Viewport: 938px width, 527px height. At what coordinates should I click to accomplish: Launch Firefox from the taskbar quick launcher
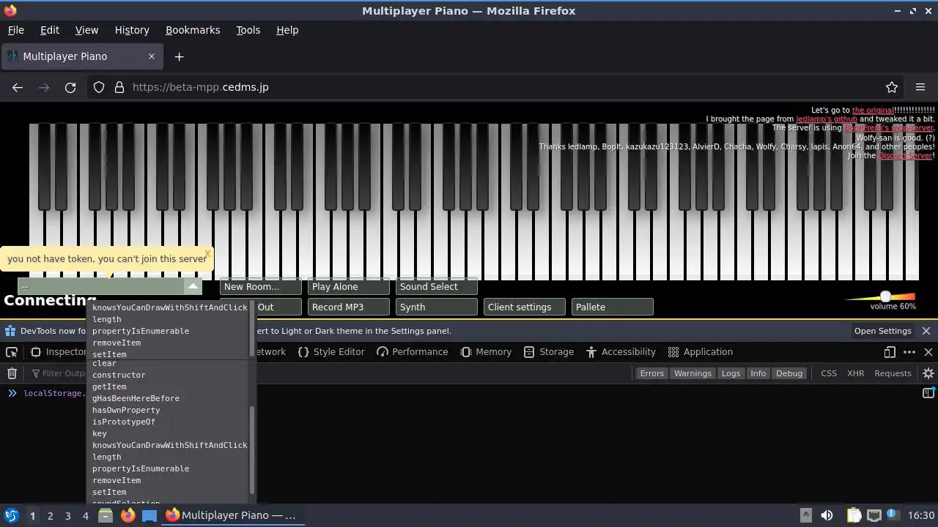point(128,515)
